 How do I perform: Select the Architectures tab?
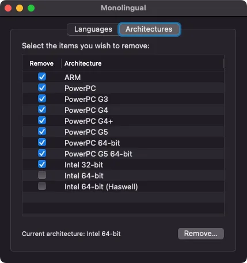click(x=149, y=29)
